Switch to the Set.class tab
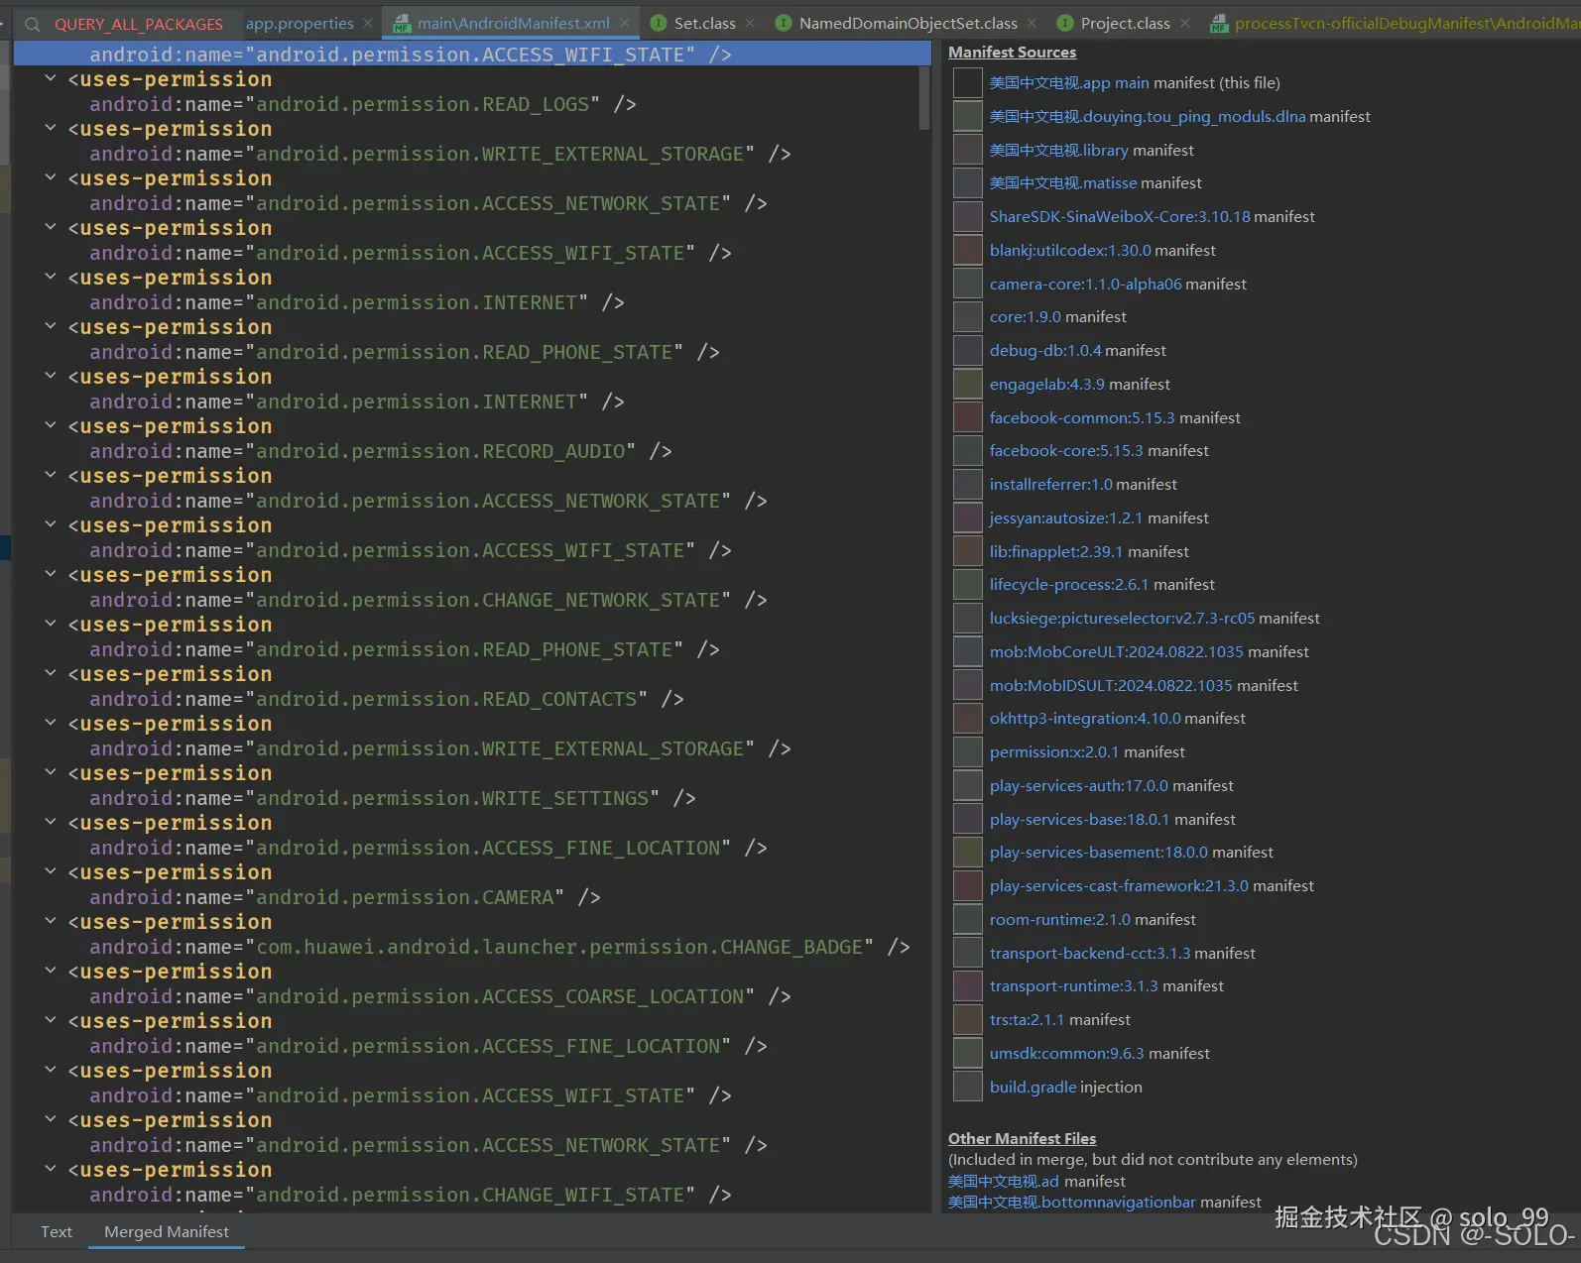Image resolution: width=1581 pixels, height=1263 pixels. coord(705,23)
